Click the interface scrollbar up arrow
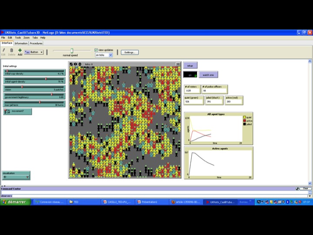This screenshot has width=313, height=235. [x=310, y=61]
